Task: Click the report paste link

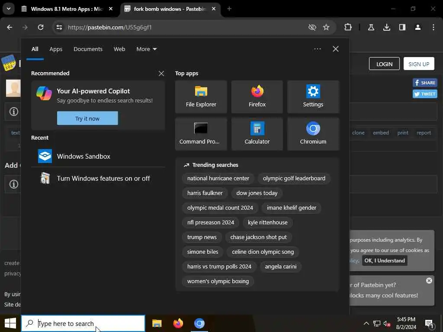Action: click(424, 133)
